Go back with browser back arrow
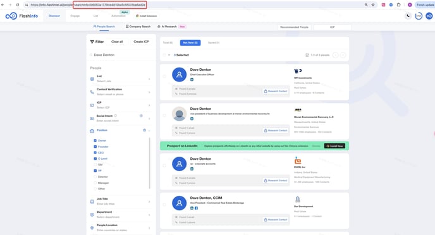This screenshot has height=235, width=435. [x=3, y=4]
